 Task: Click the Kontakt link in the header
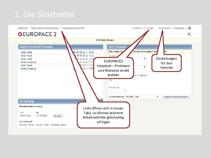coord(150,28)
